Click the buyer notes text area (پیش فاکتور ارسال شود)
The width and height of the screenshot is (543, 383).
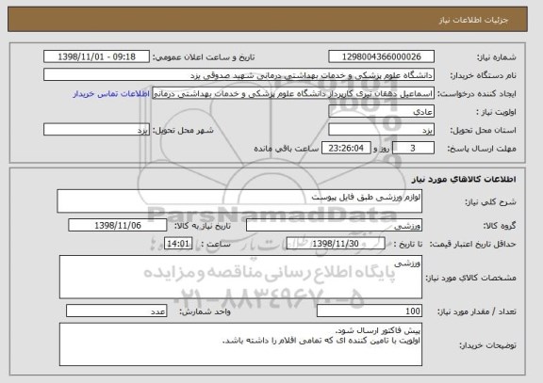coord(240,344)
